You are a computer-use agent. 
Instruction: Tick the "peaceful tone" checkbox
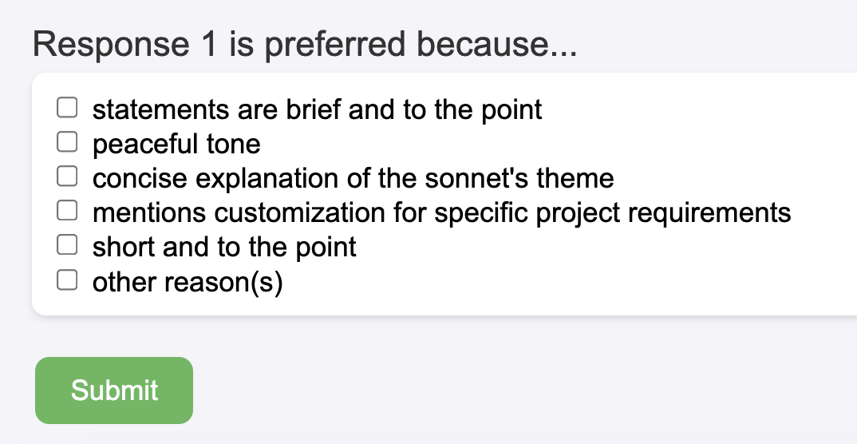coord(67,142)
